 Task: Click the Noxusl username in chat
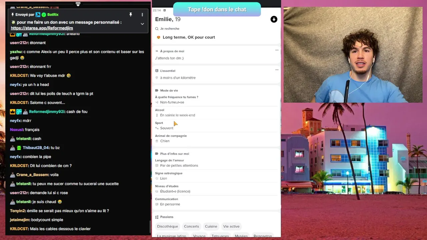(16, 130)
